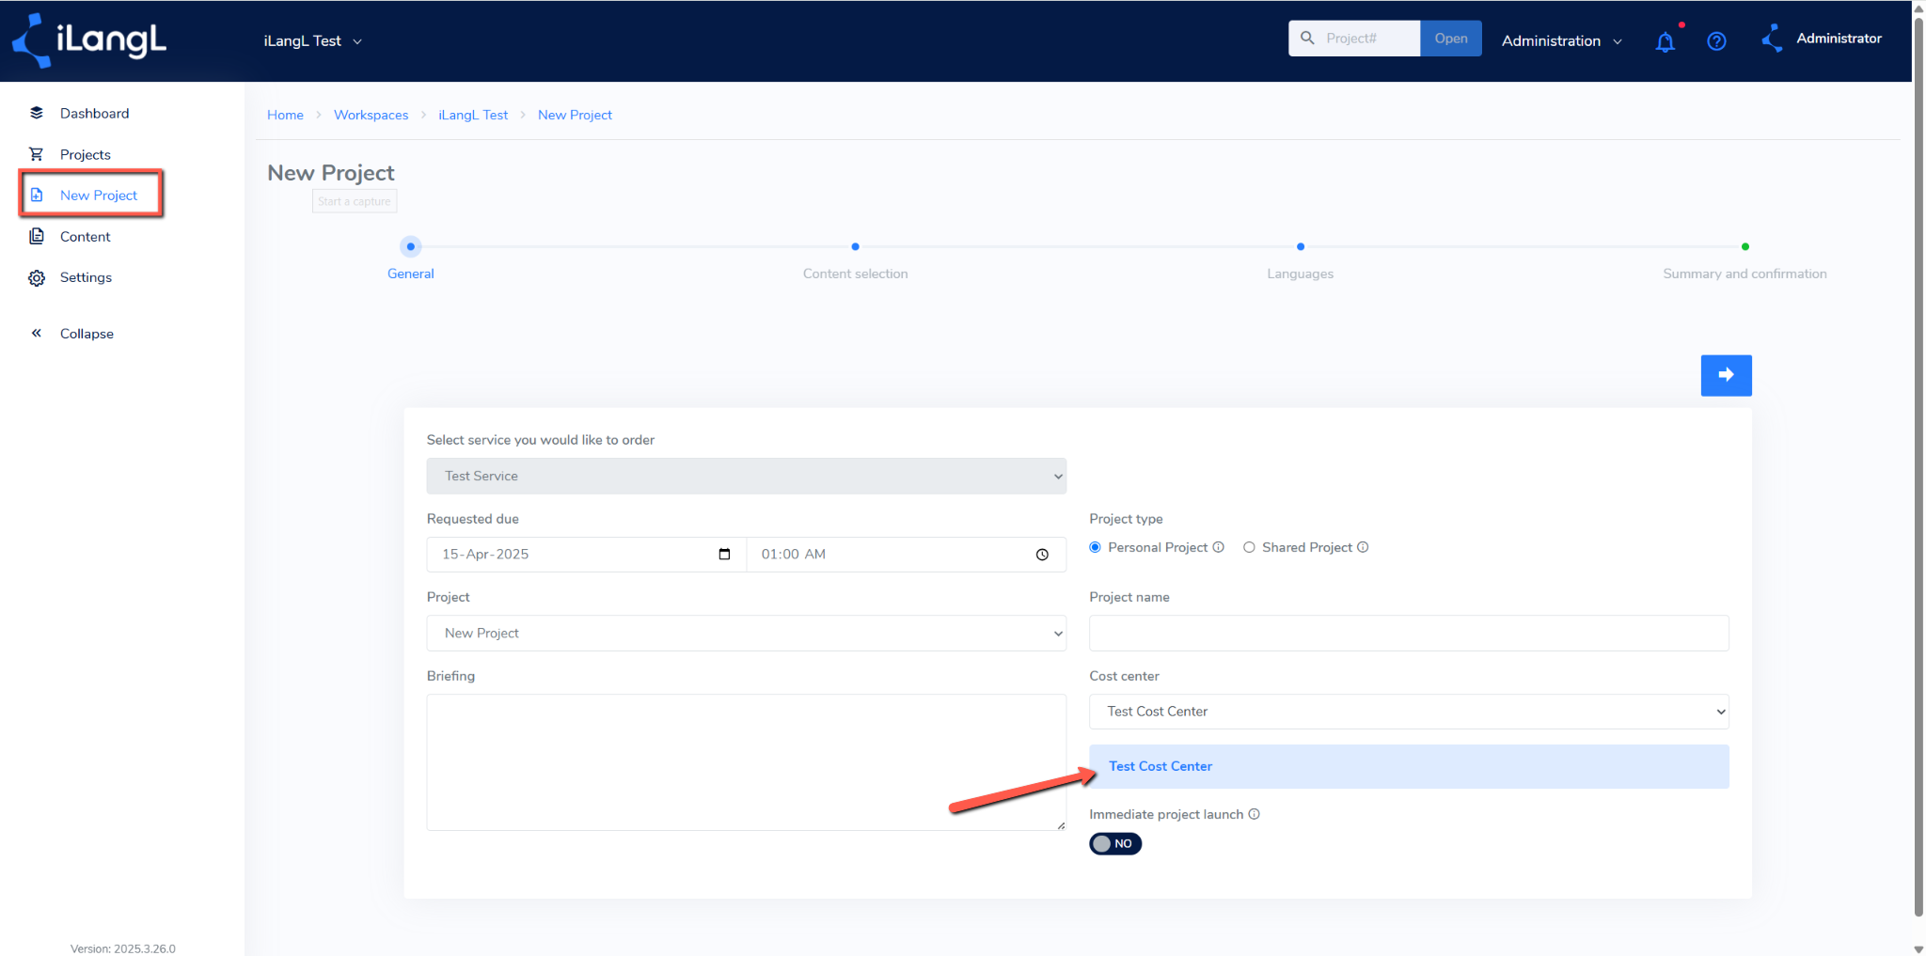The height and width of the screenshot is (956, 1926).
Task: Click the Personal Project info icon
Action: (1219, 547)
